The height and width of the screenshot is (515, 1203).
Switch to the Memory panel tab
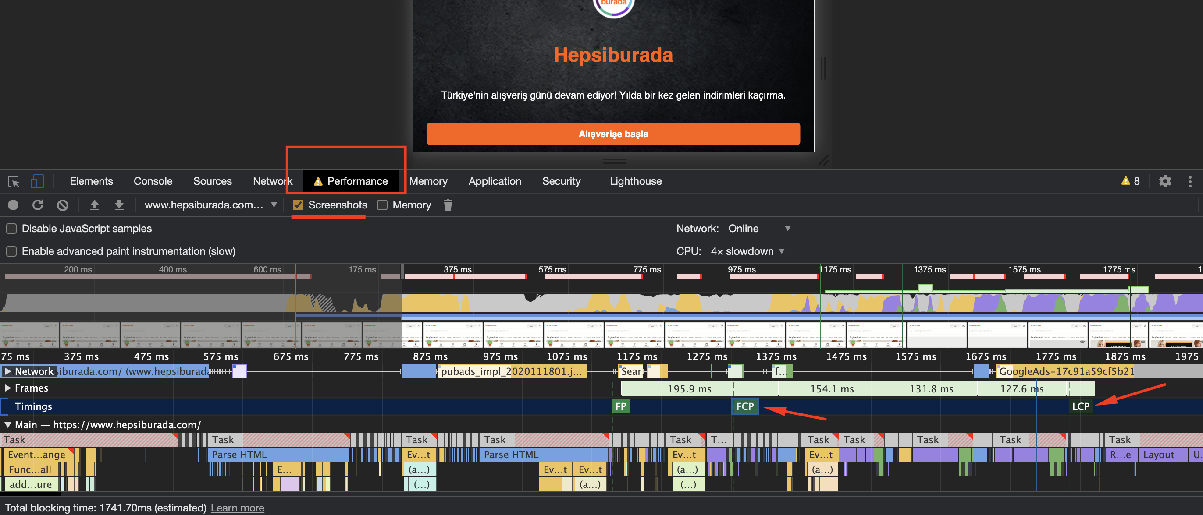(428, 181)
